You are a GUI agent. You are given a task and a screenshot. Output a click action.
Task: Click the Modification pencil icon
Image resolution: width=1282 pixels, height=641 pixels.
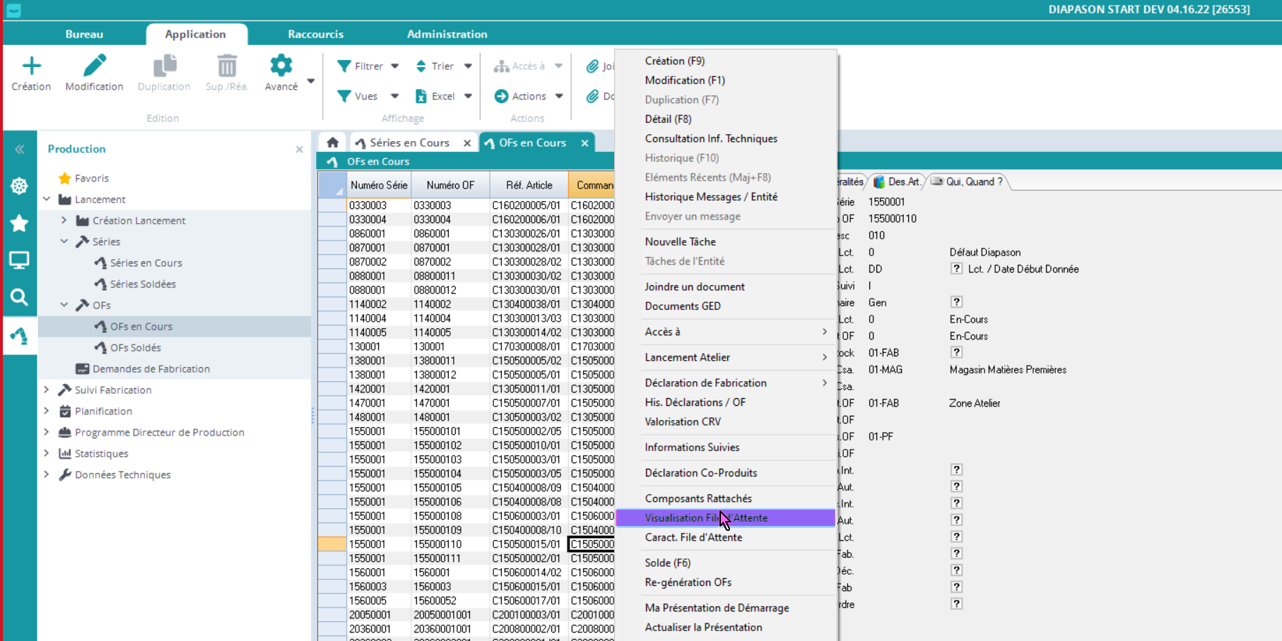(94, 66)
